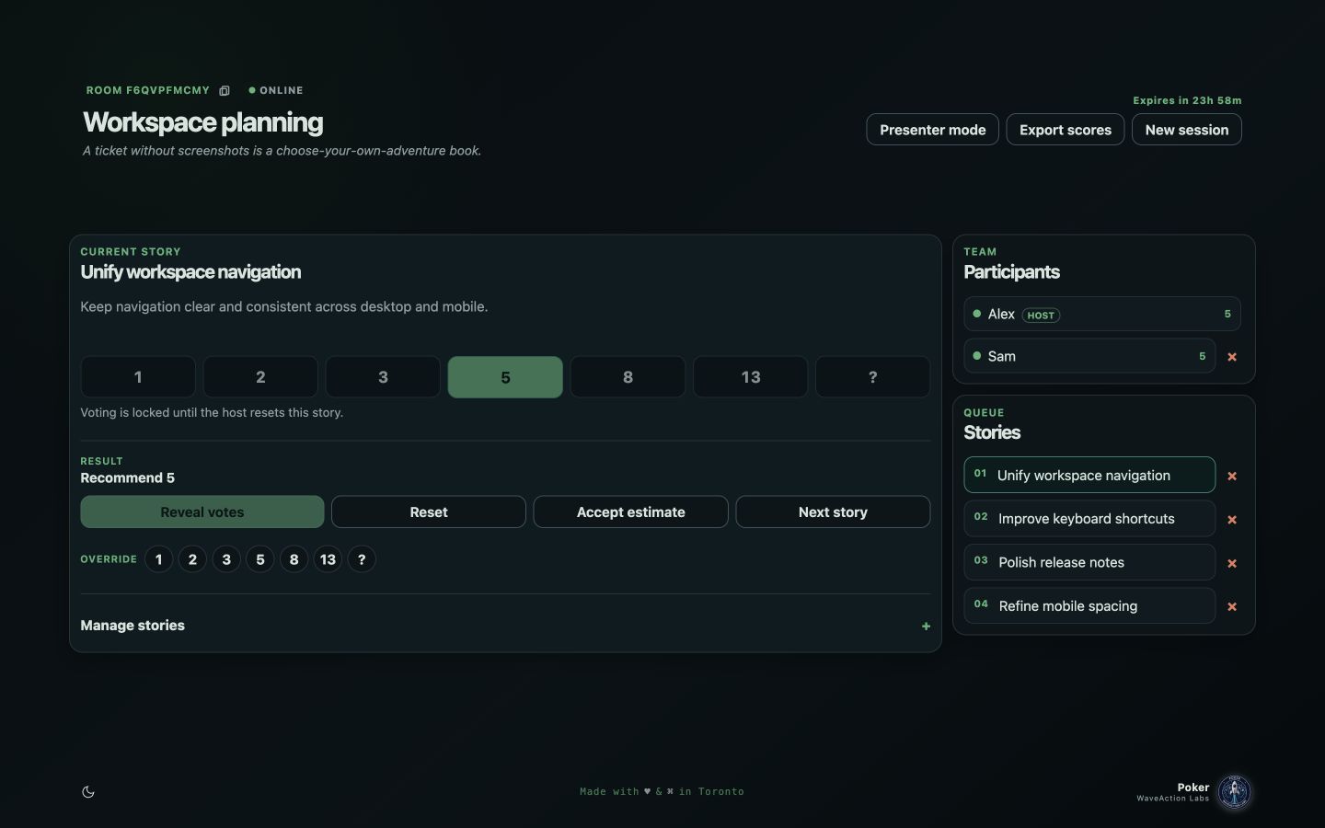1325x828 pixels.
Task: Click the Workspace planning title
Action: pyautogui.click(x=203, y=122)
